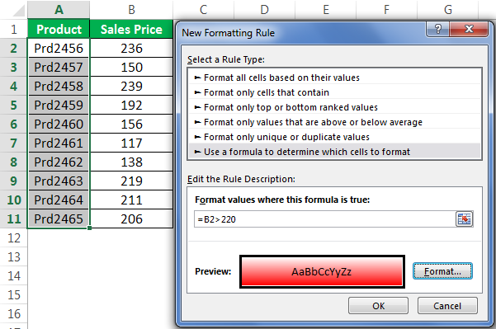Select row 8 header
The height and width of the screenshot is (329, 496).
point(13,162)
